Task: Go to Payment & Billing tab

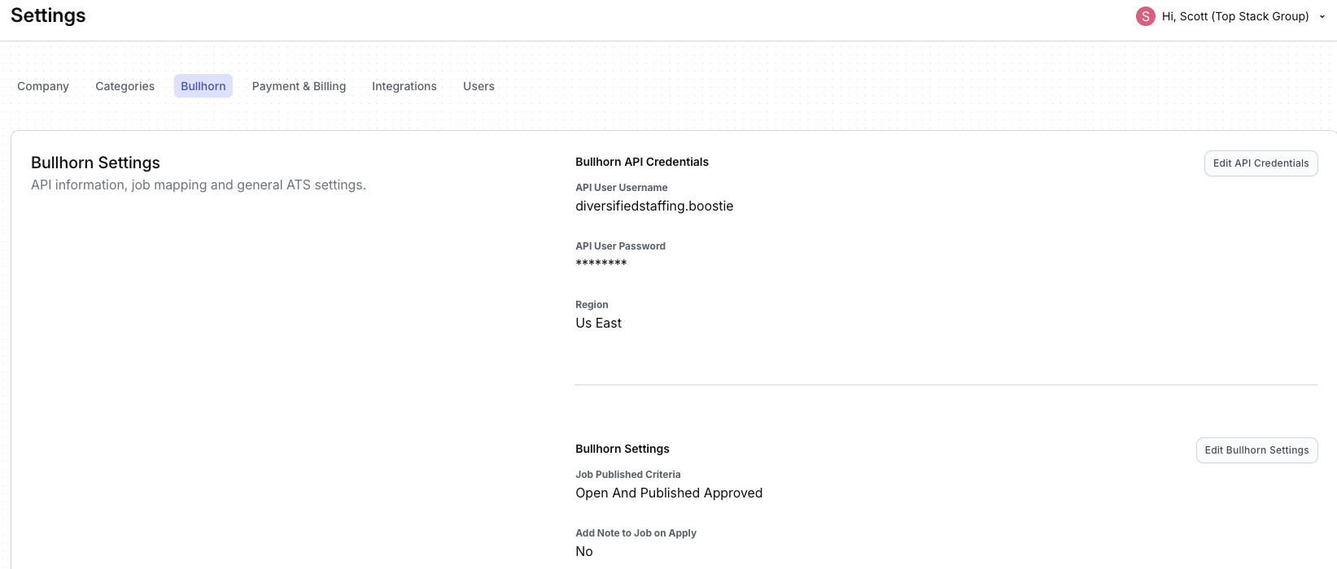Action: click(299, 86)
